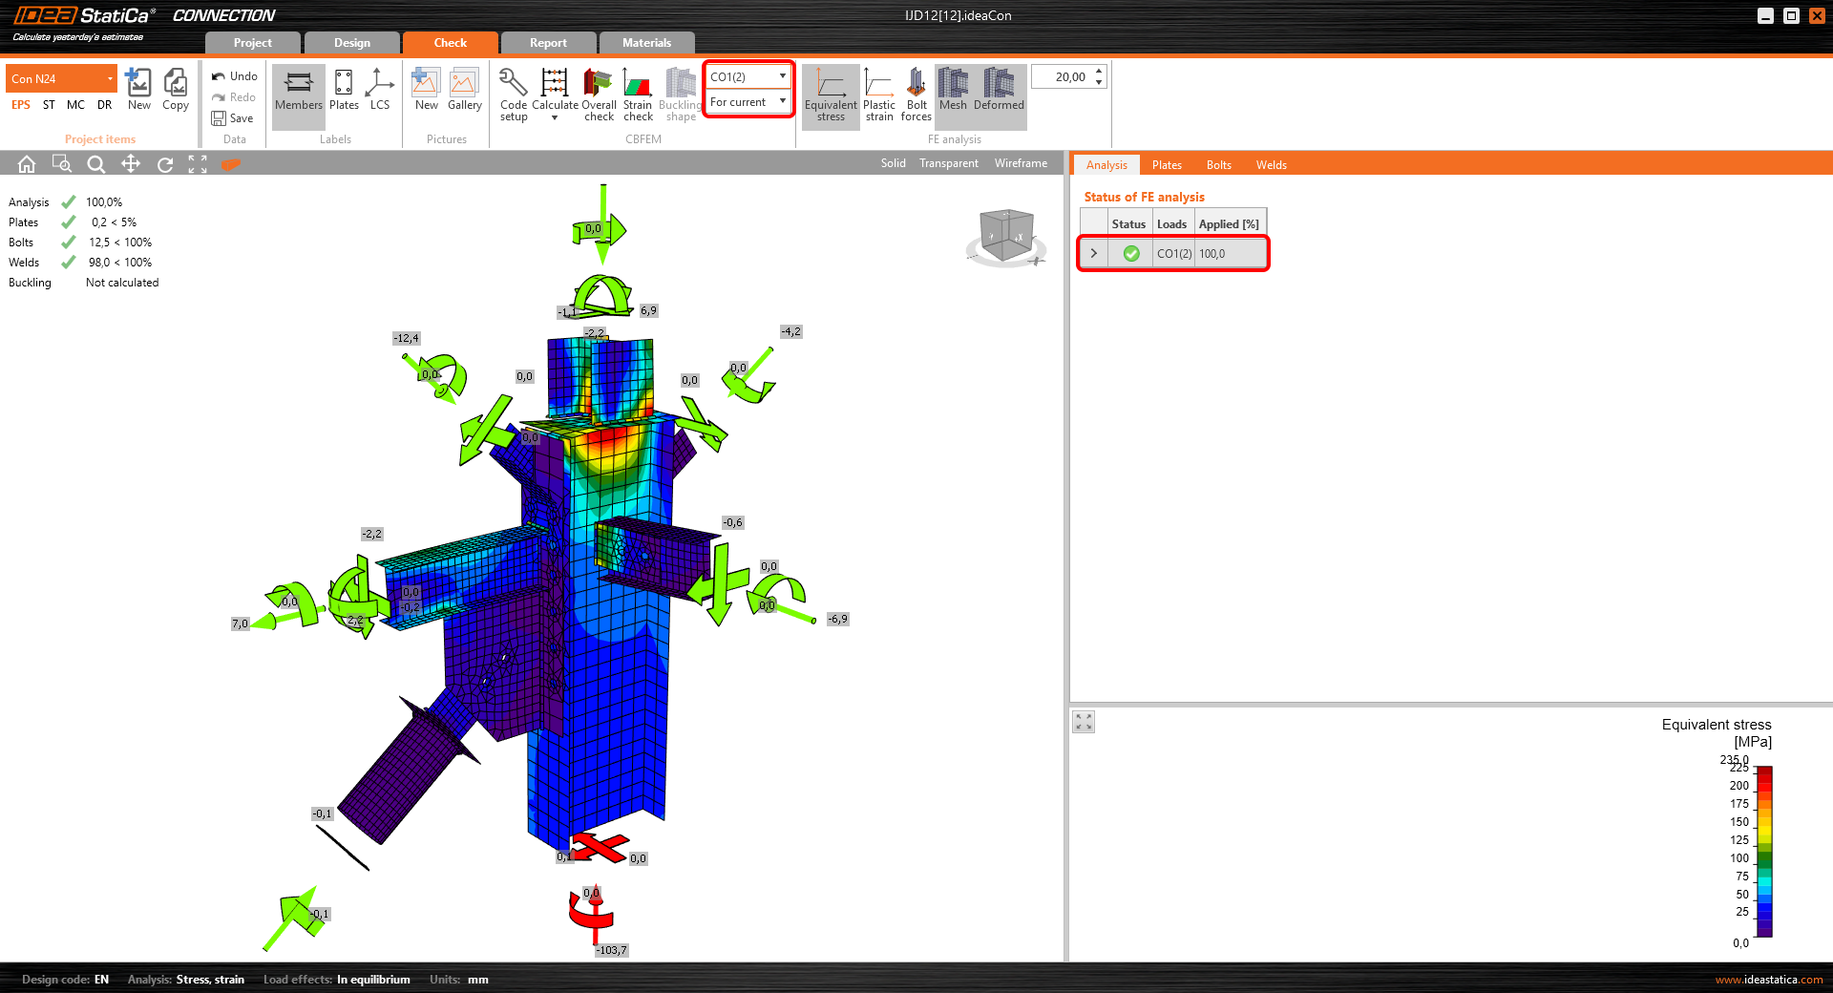Switch to the Materials tab
Viewport: 1833px width, 993px height.
[646, 43]
